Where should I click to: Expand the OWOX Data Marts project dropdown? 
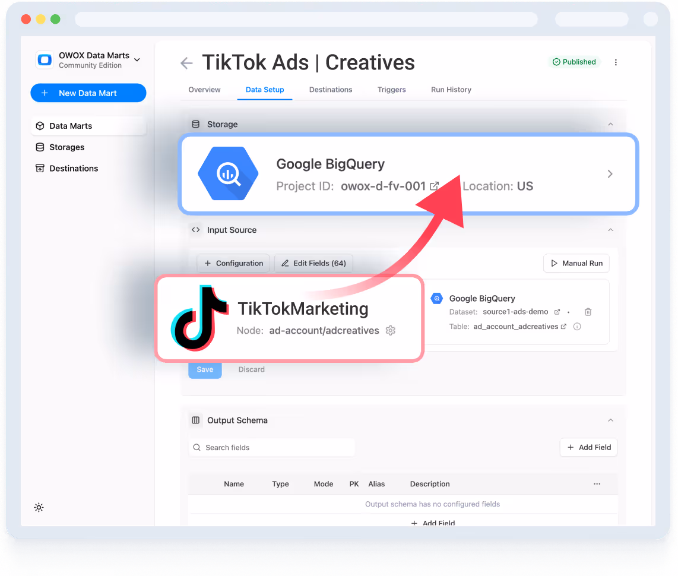coord(137,59)
